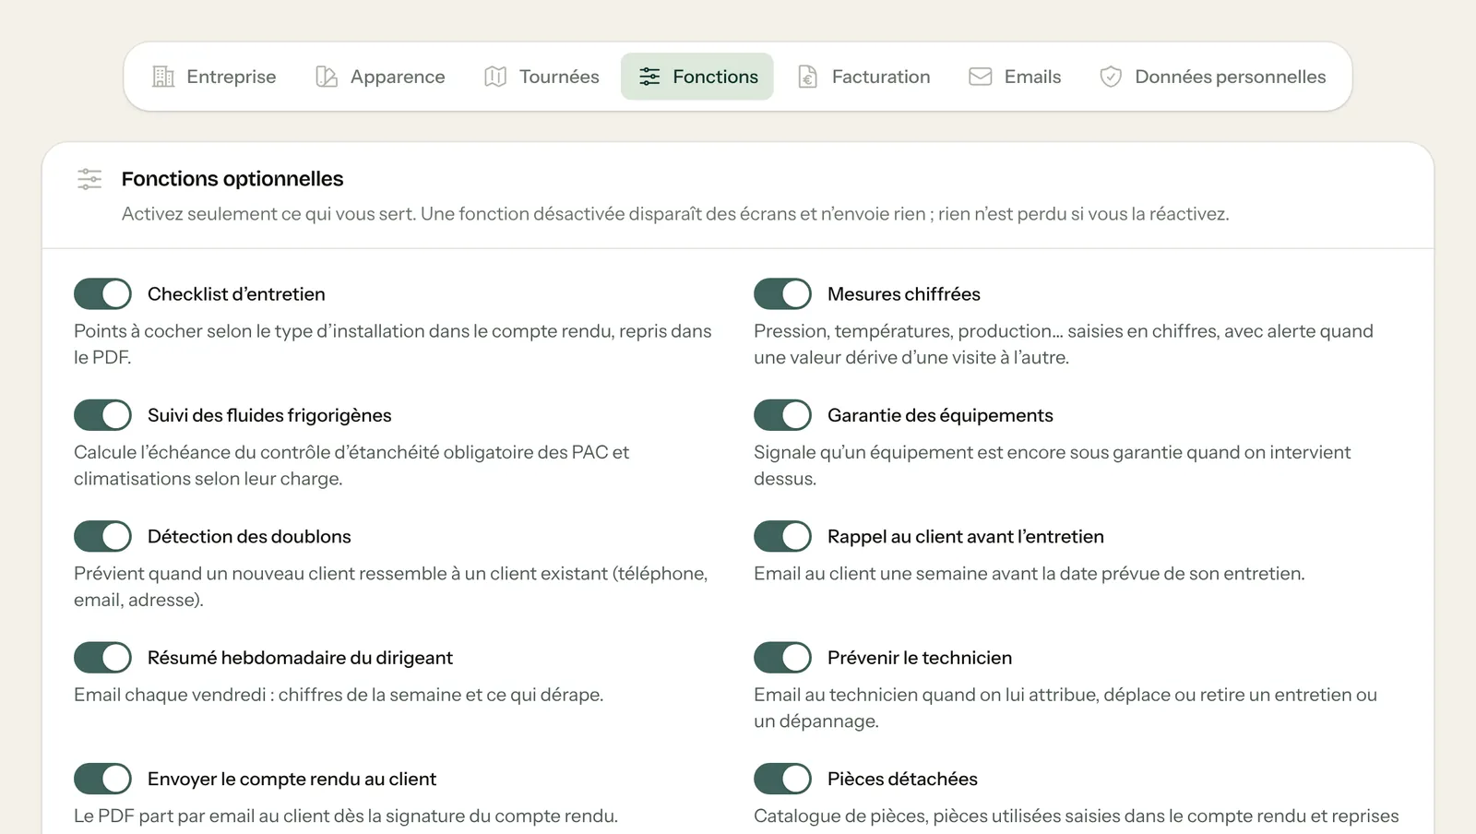This screenshot has width=1476, height=834.
Task: Open the Entreprise tab
Action: click(x=214, y=77)
